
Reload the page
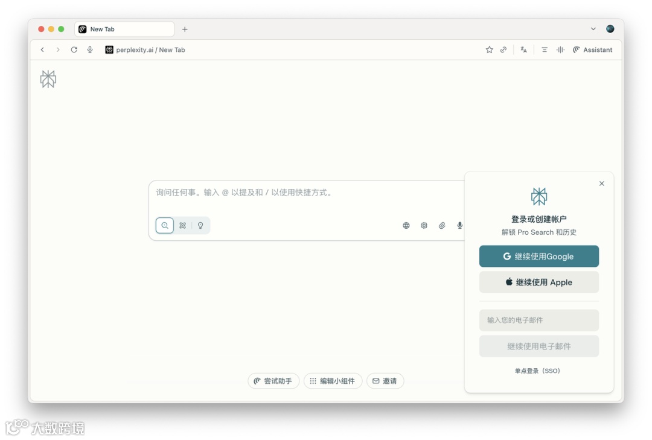74,49
